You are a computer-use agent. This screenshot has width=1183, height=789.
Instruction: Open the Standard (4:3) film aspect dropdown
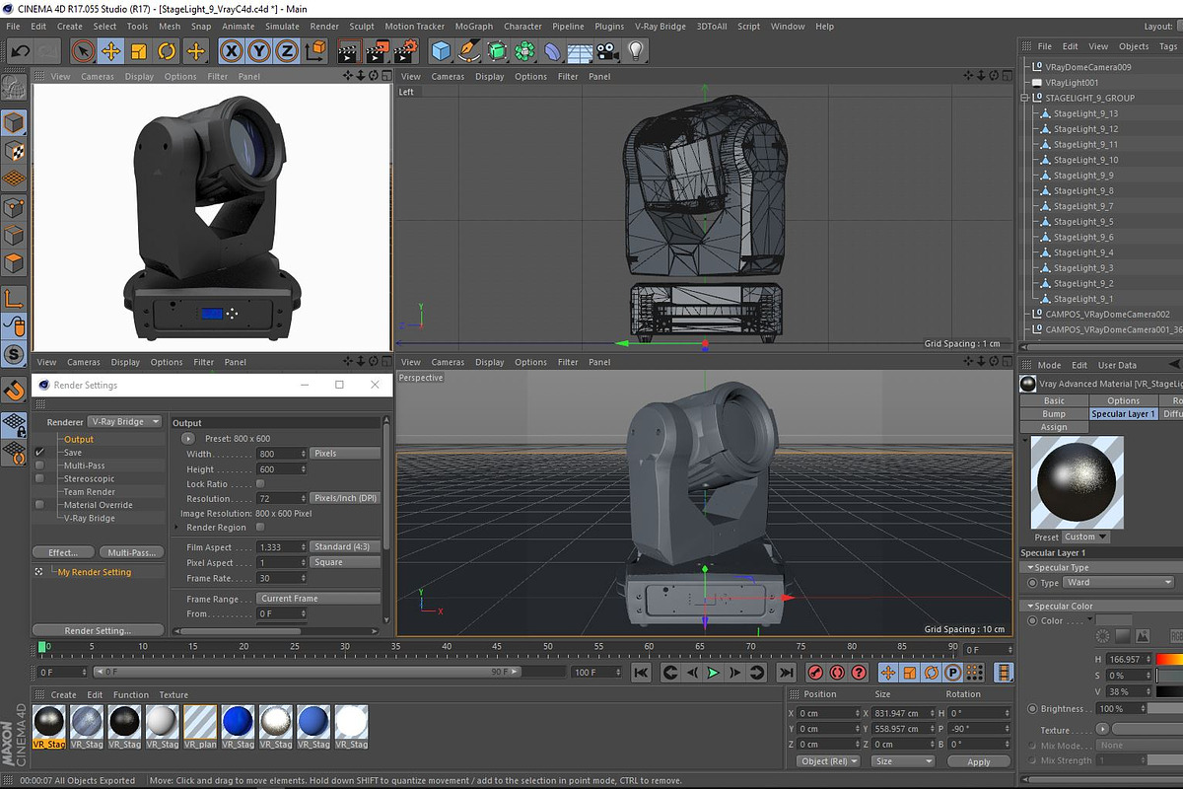[x=345, y=546]
